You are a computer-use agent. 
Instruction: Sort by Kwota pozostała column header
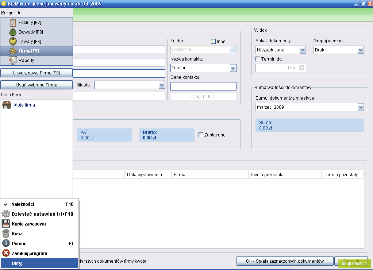pos(285,175)
